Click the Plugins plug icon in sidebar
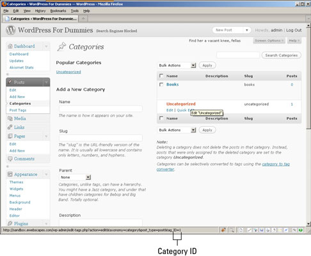311x256 pixels. [10, 223]
